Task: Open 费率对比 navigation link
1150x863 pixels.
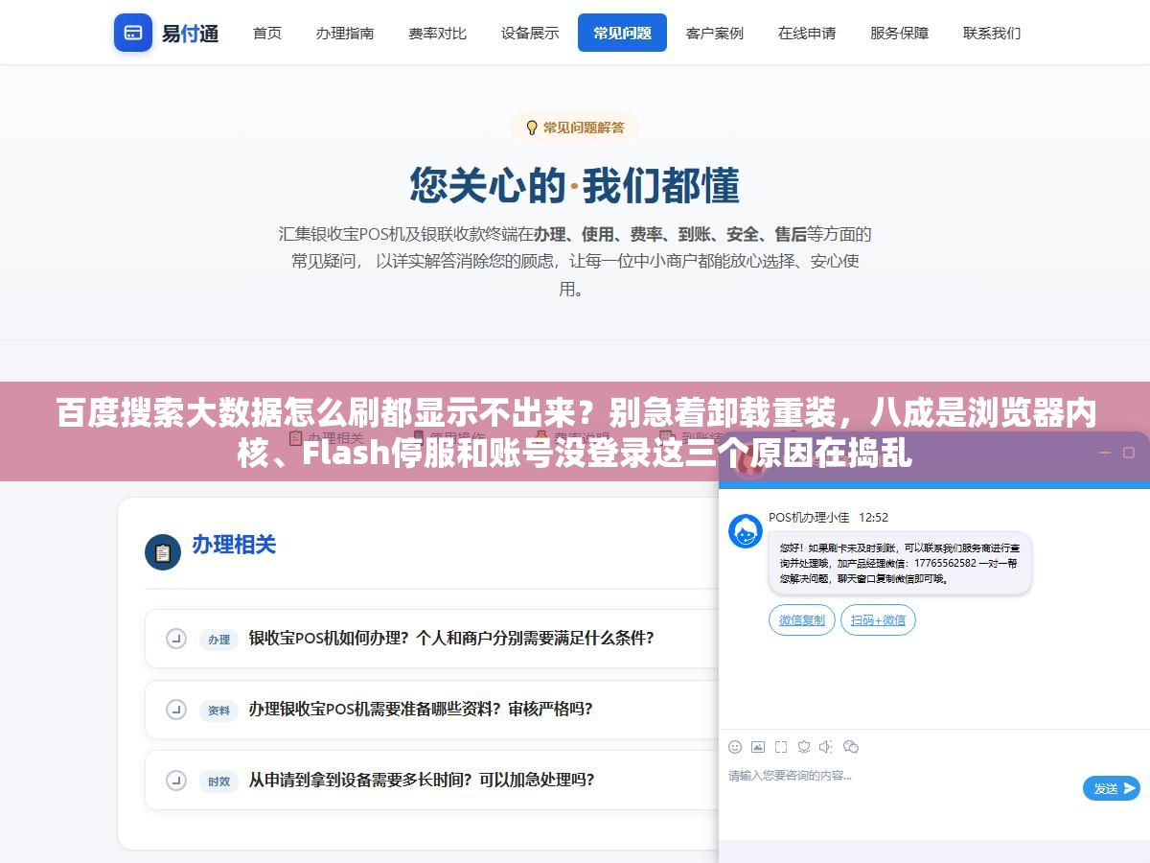Action: [437, 33]
